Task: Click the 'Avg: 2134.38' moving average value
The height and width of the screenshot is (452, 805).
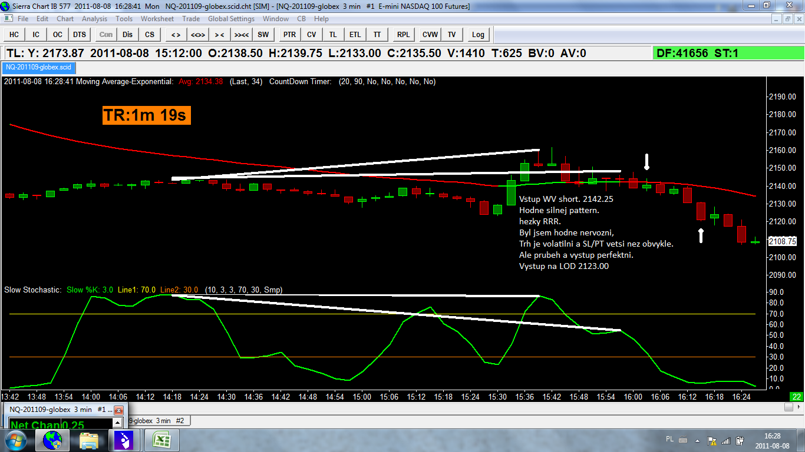Action: coord(201,82)
